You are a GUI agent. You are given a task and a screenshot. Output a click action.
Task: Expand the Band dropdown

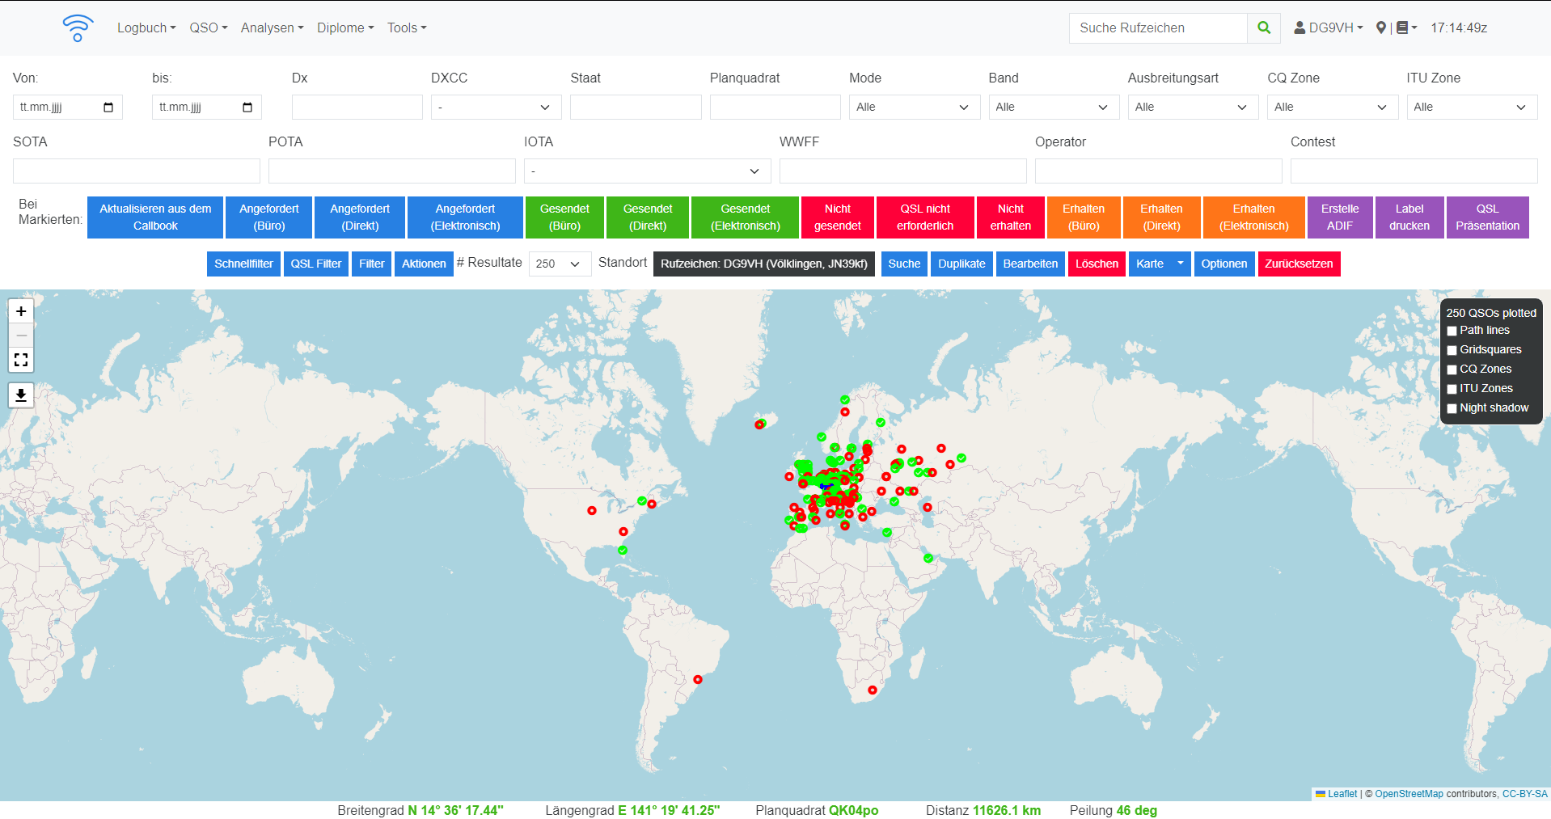[x=1053, y=107]
